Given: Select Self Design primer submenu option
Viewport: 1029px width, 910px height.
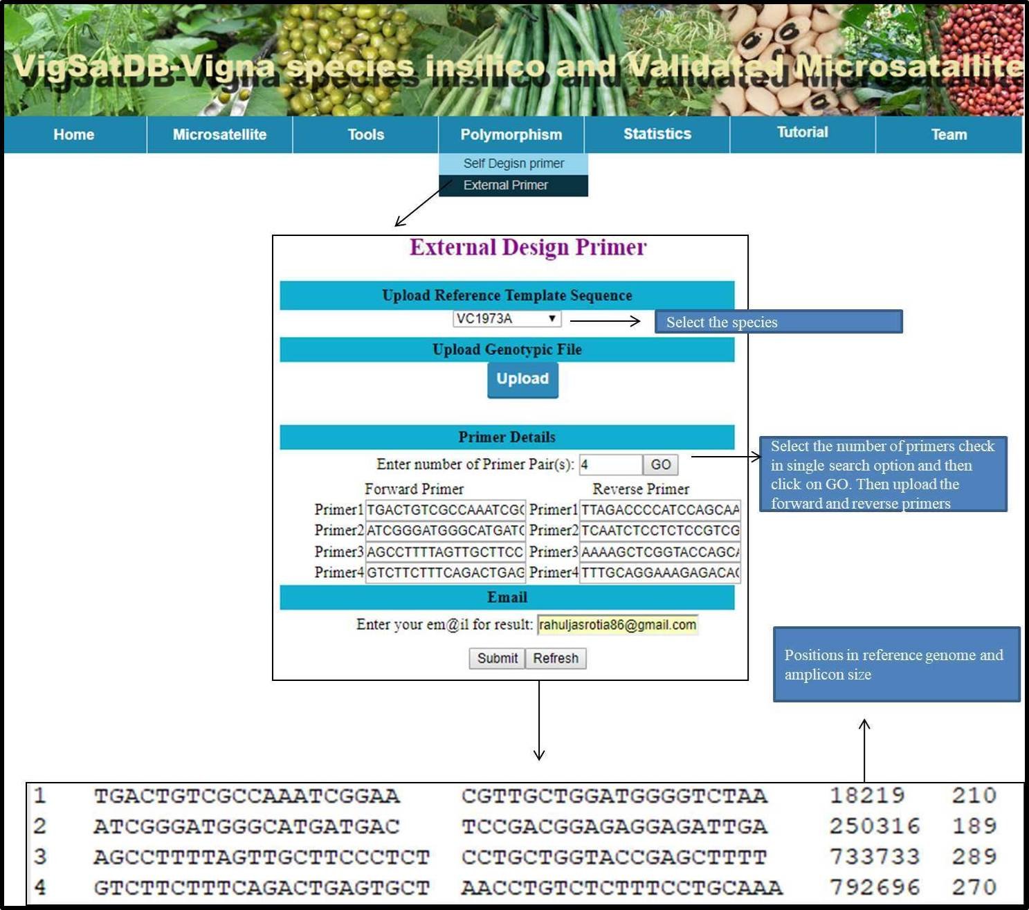Looking at the screenshot, I should click(x=513, y=163).
